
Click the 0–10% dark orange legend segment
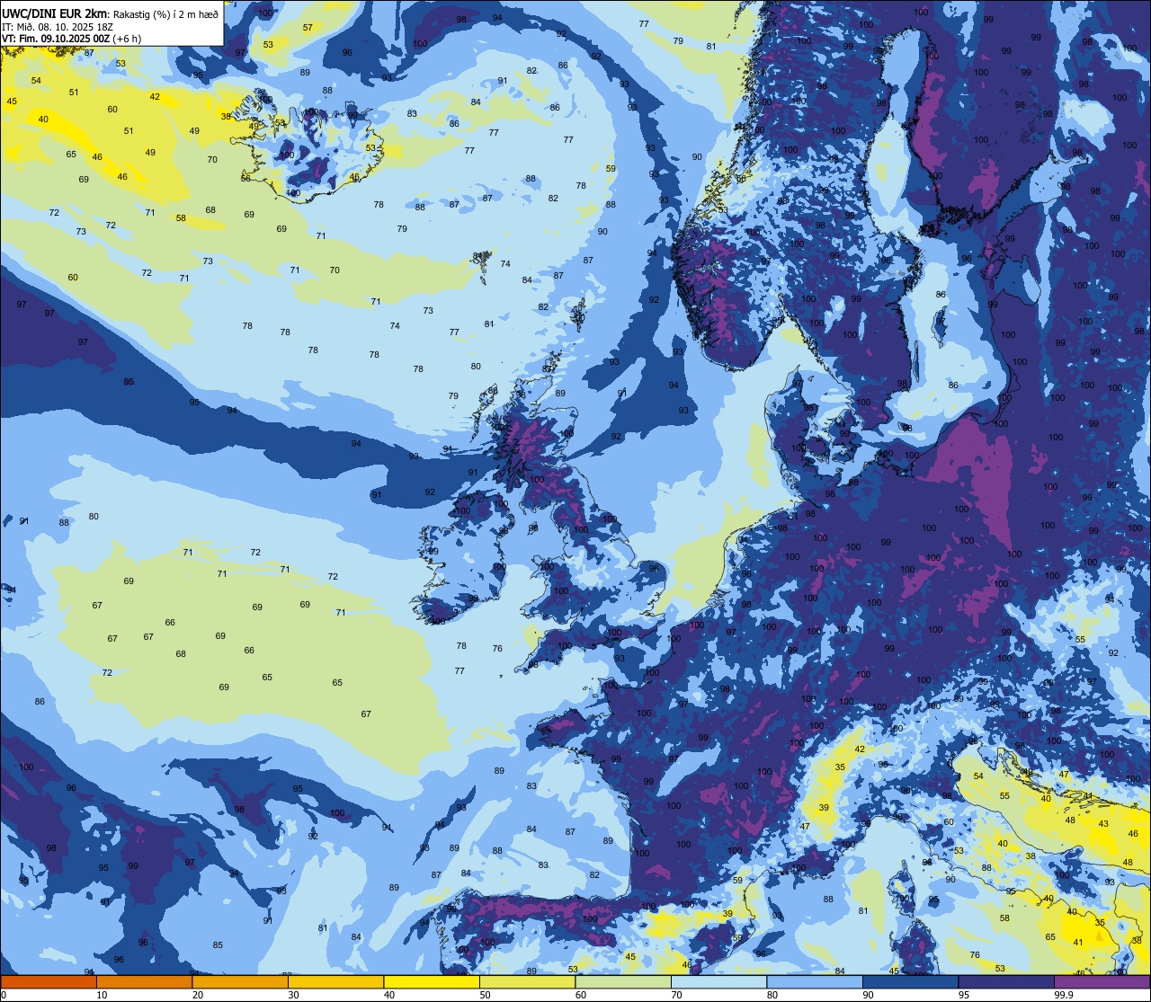coord(49,981)
